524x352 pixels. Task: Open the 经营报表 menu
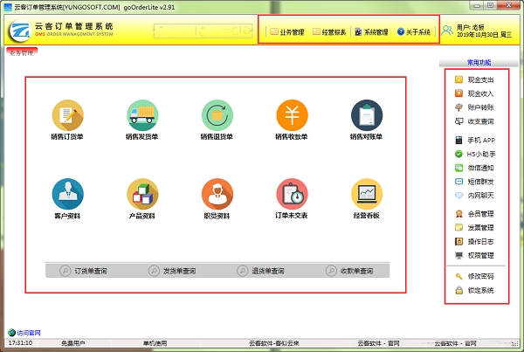coord(330,32)
